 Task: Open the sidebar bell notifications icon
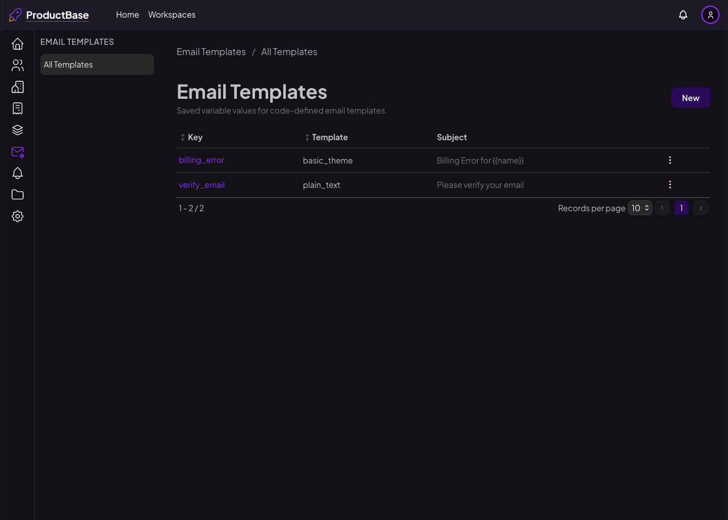[x=18, y=173]
